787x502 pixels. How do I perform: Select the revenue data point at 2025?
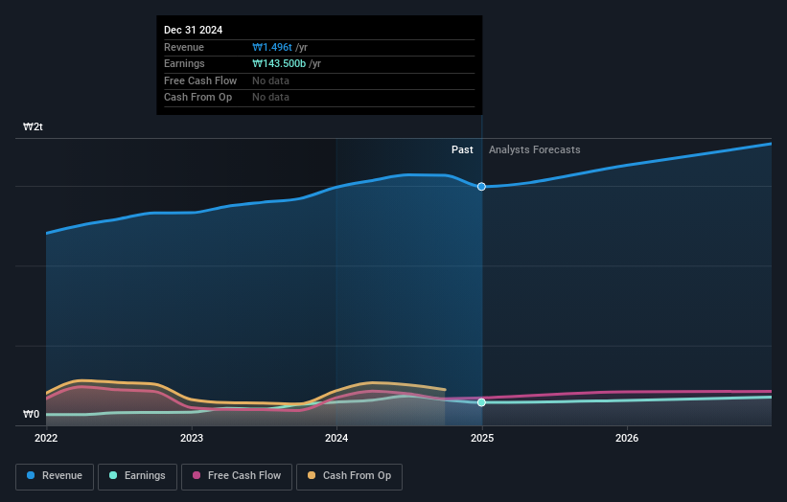[481, 187]
